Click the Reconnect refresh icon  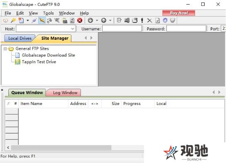tap(72, 21)
